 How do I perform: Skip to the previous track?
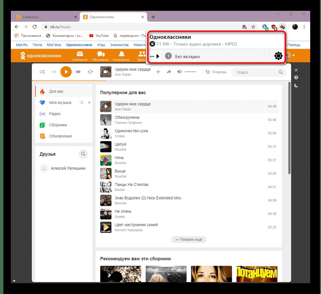[54, 72]
